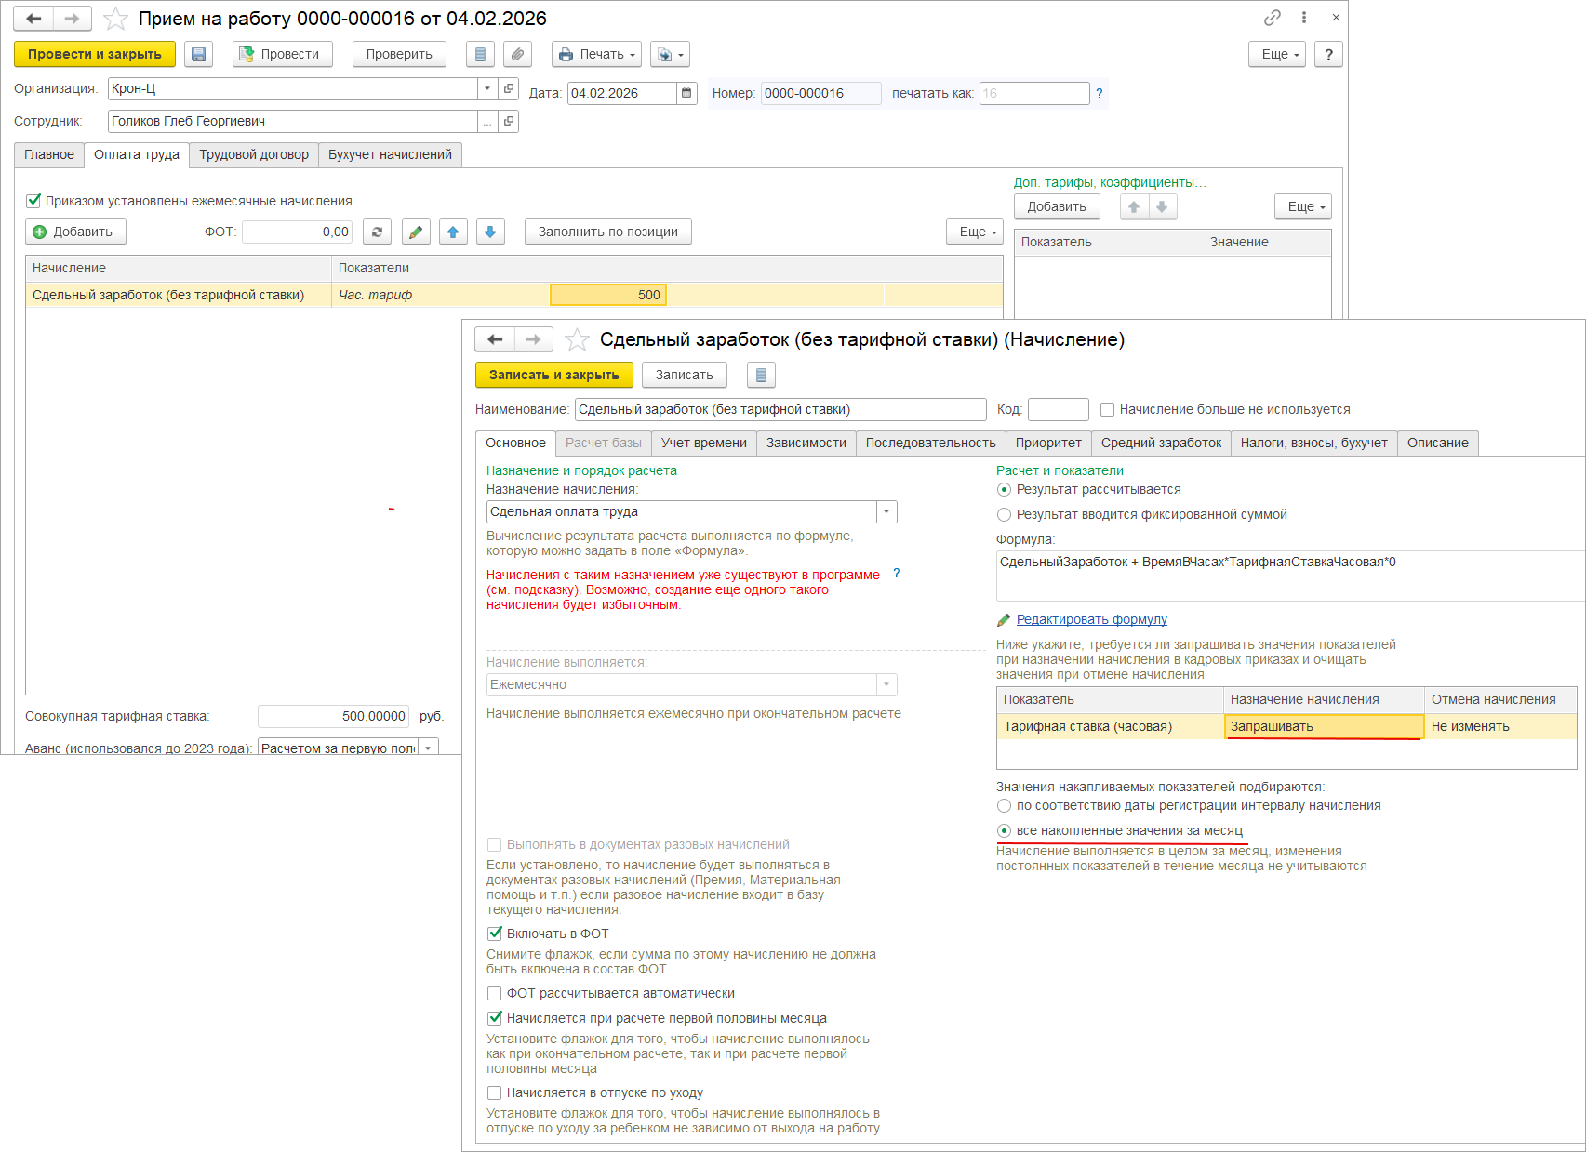Screen dimensions: 1586x1152
Task: Switch to the 'Трудовой договор' tab
Action: click(x=253, y=155)
